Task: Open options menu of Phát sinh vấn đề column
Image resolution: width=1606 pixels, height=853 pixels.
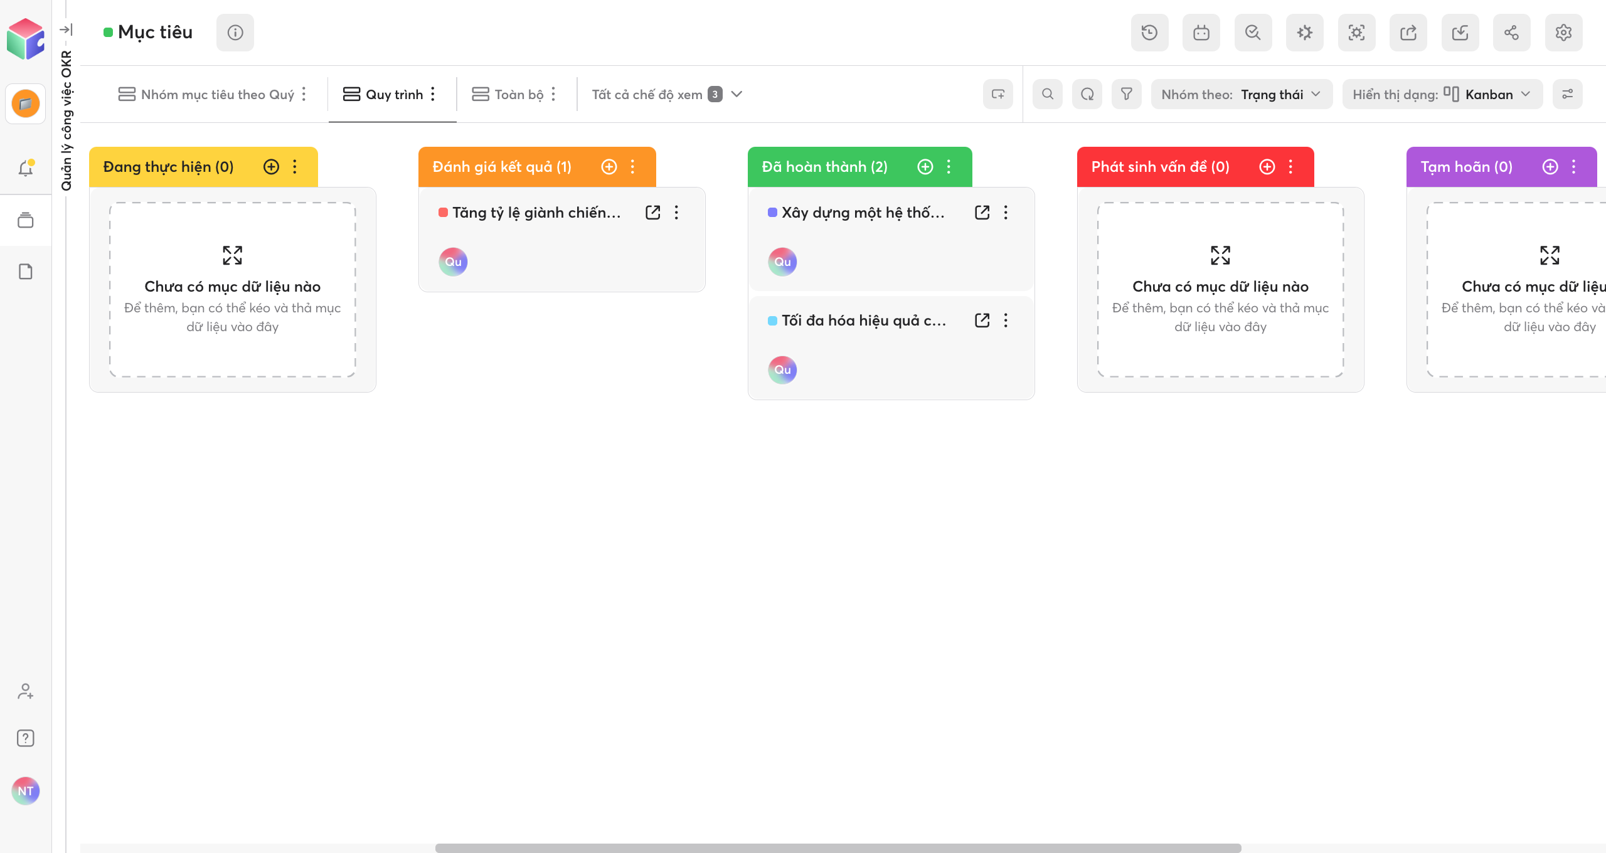Action: point(1290,167)
